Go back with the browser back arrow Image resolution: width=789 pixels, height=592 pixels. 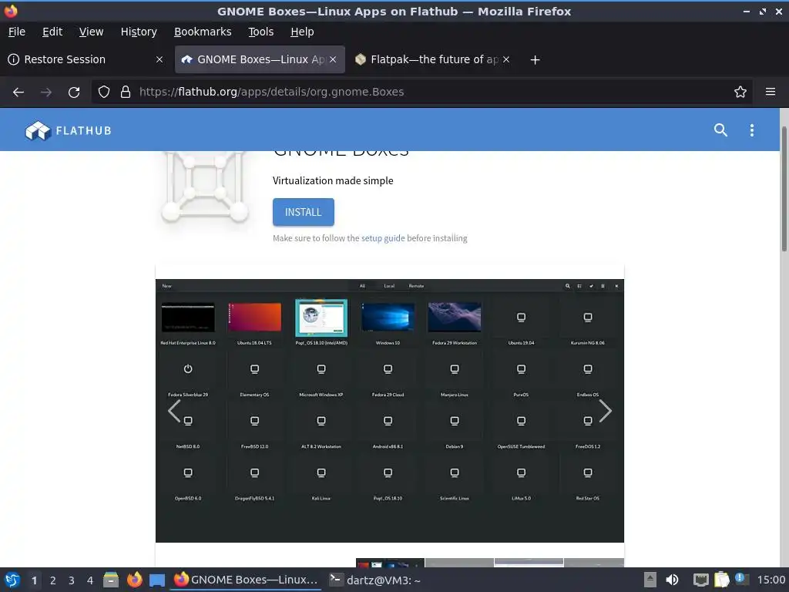[18, 92]
